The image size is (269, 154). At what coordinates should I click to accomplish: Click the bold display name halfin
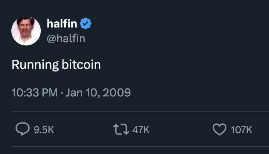pyautogui.click(x=62, y=24)
